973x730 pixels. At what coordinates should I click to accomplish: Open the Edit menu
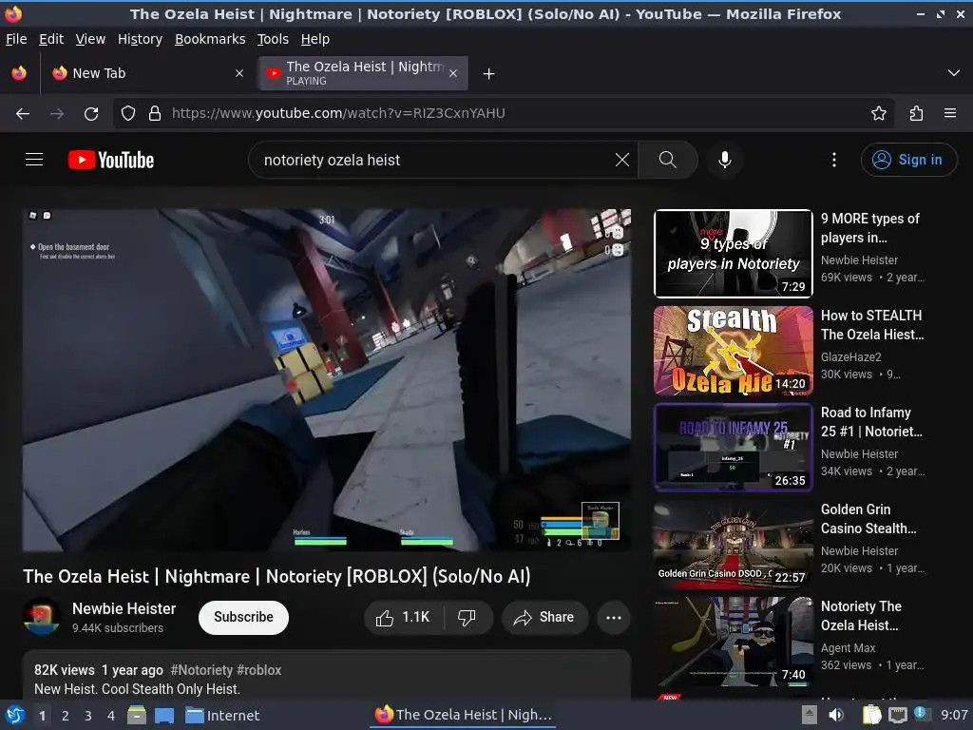click(51, 39)
